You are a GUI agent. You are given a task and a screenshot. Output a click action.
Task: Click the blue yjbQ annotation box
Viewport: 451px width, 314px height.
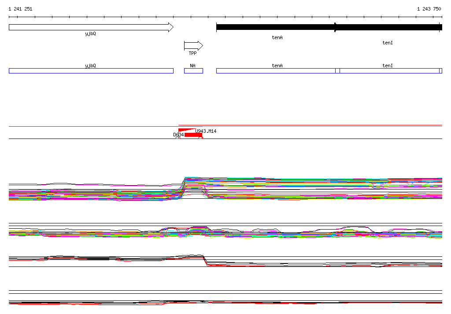click(91, 71)
